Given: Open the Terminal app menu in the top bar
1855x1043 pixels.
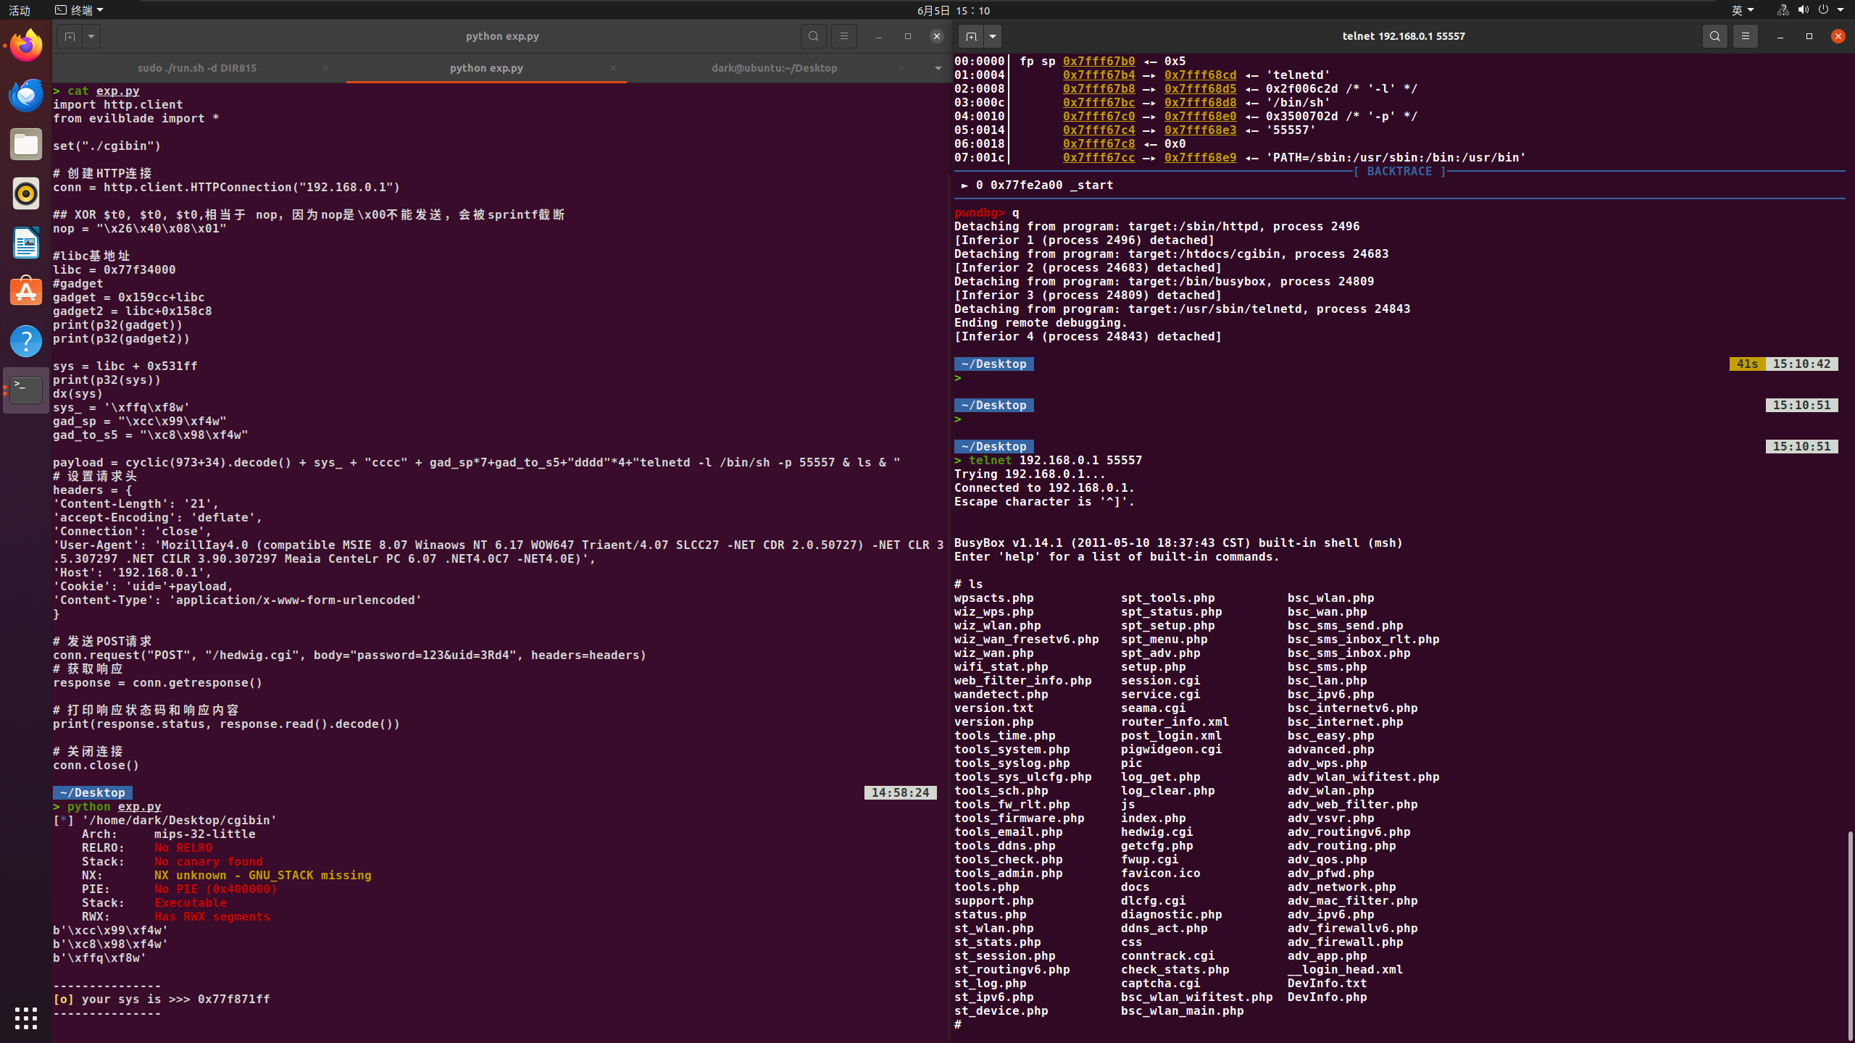Looking at the screenshot, I should tap(80, 10).
